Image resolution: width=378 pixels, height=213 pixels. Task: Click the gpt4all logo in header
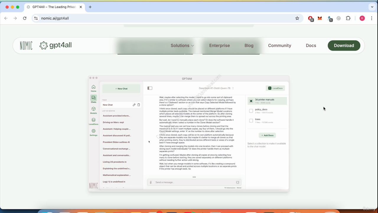56,45
